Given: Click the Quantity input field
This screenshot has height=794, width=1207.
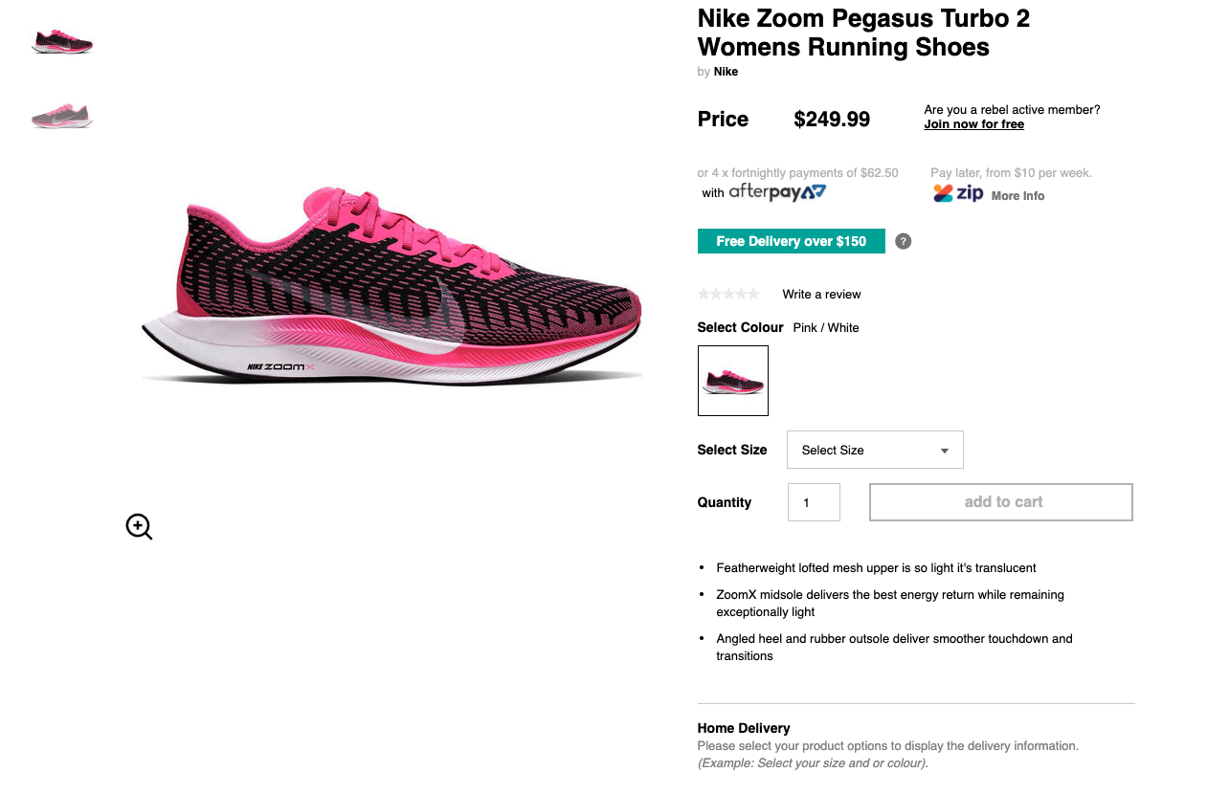Looking at the screenshot, I should click(814, 502).
